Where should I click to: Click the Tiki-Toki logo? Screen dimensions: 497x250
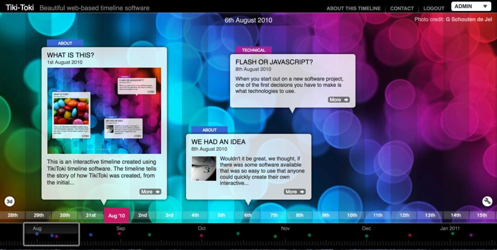click(x=19, y=8)
